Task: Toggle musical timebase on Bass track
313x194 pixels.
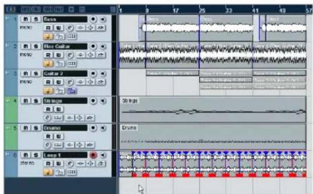Action: click(48, 37)
